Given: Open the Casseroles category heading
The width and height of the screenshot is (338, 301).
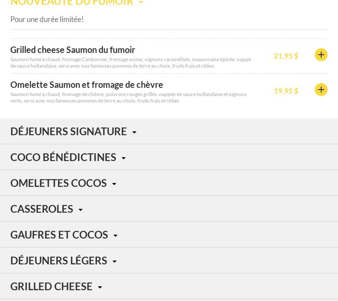Looking at the screenshot, I should [42, 209].
